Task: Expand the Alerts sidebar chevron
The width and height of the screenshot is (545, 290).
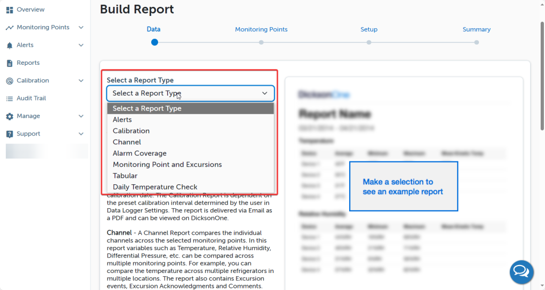Action: tap(81, 46)
